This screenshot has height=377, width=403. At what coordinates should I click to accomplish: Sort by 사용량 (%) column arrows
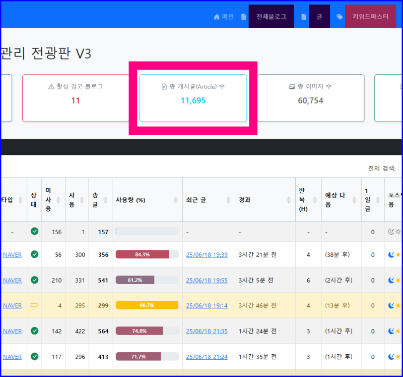176,200
